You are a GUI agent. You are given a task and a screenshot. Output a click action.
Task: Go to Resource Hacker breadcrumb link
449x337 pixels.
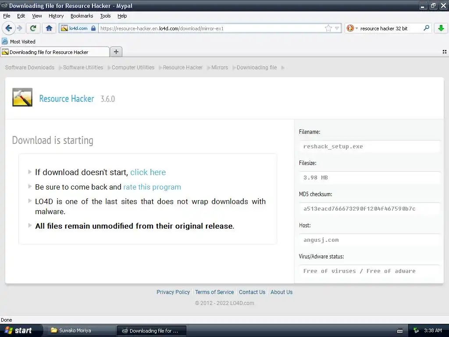coord(183,67)
